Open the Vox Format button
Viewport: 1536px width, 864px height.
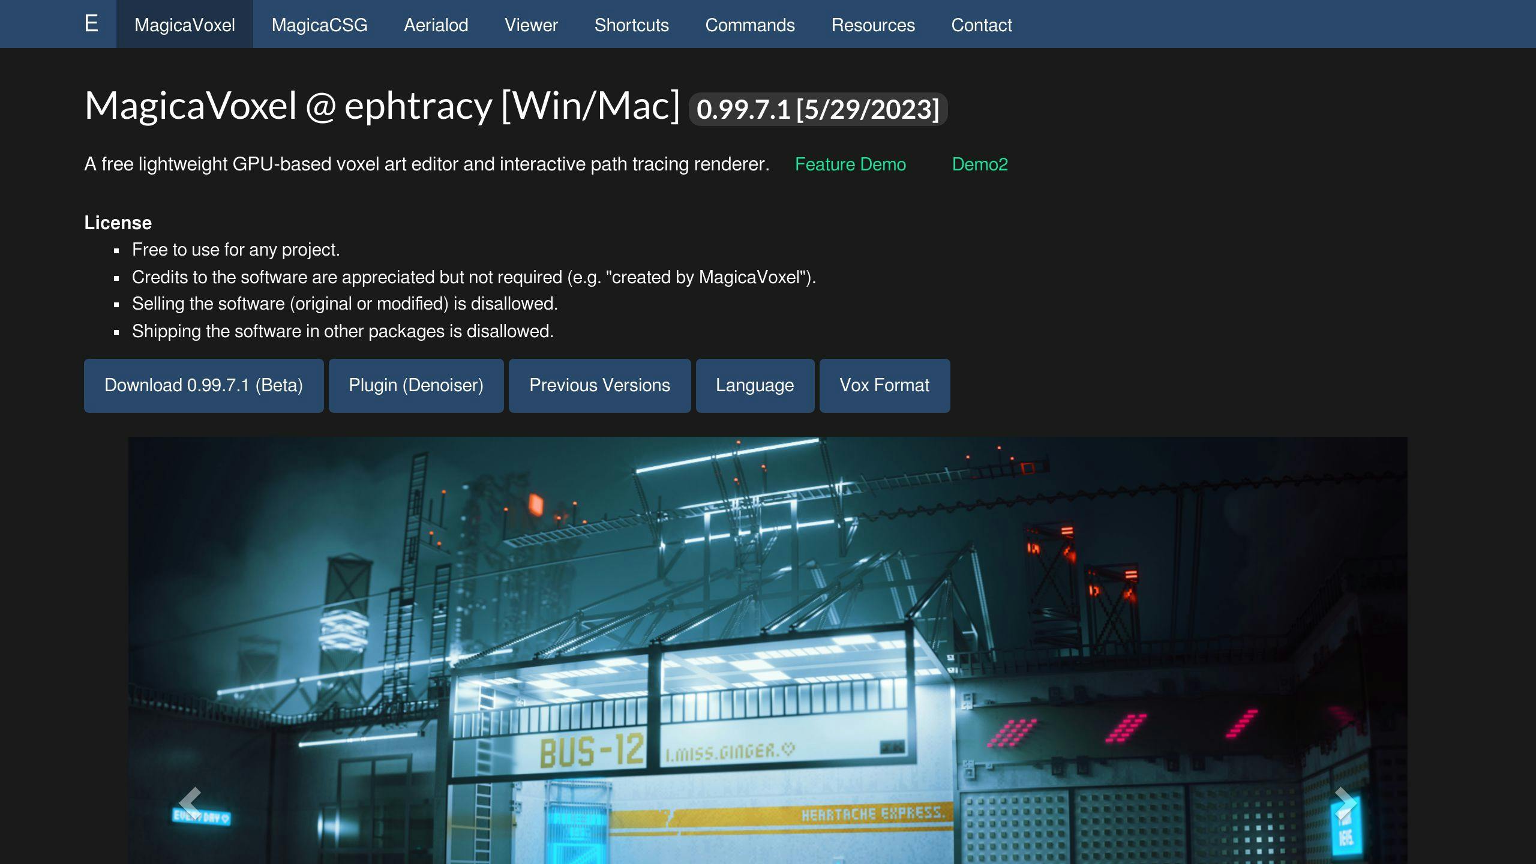884,385
